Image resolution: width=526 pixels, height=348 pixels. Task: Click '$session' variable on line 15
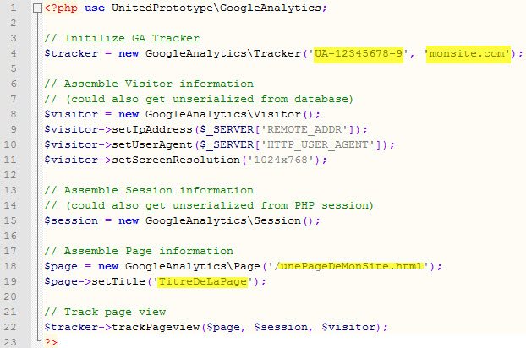pyautogui.click(x=71, y=220)
